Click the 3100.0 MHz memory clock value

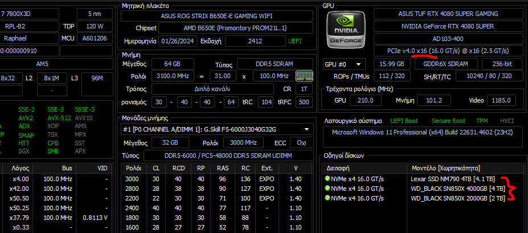coord(173,76)
